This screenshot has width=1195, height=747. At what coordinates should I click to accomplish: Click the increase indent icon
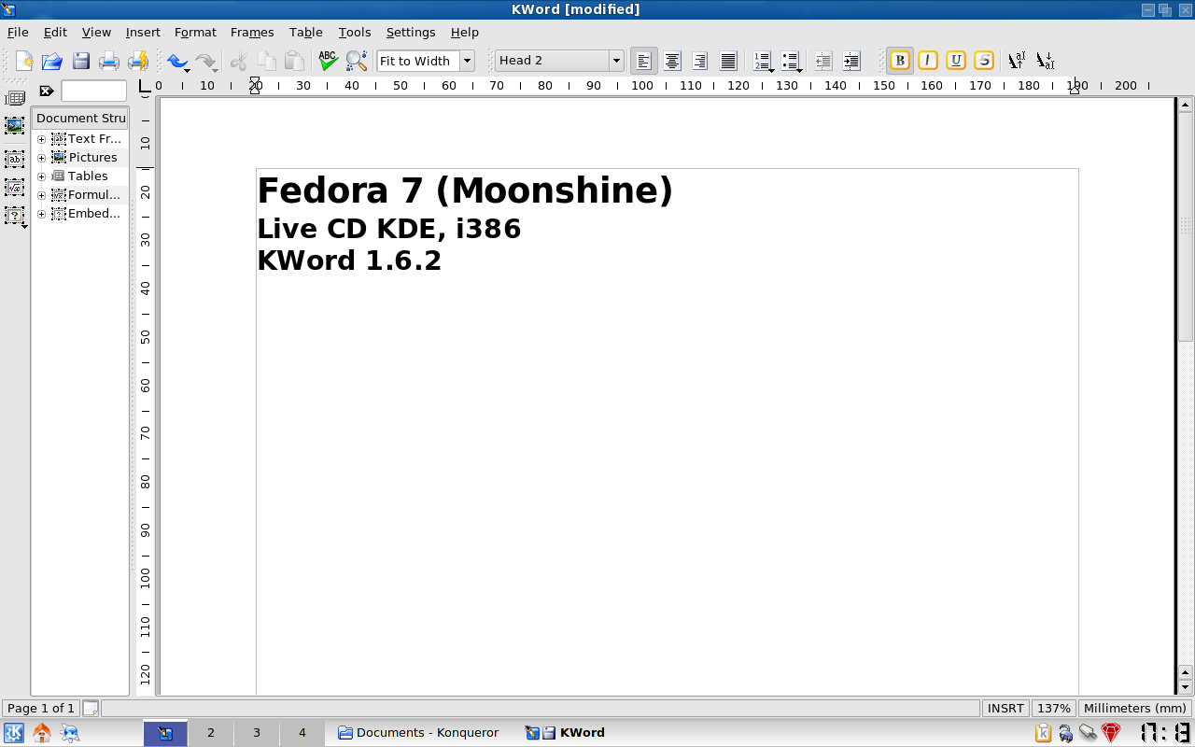coord(851,61)
